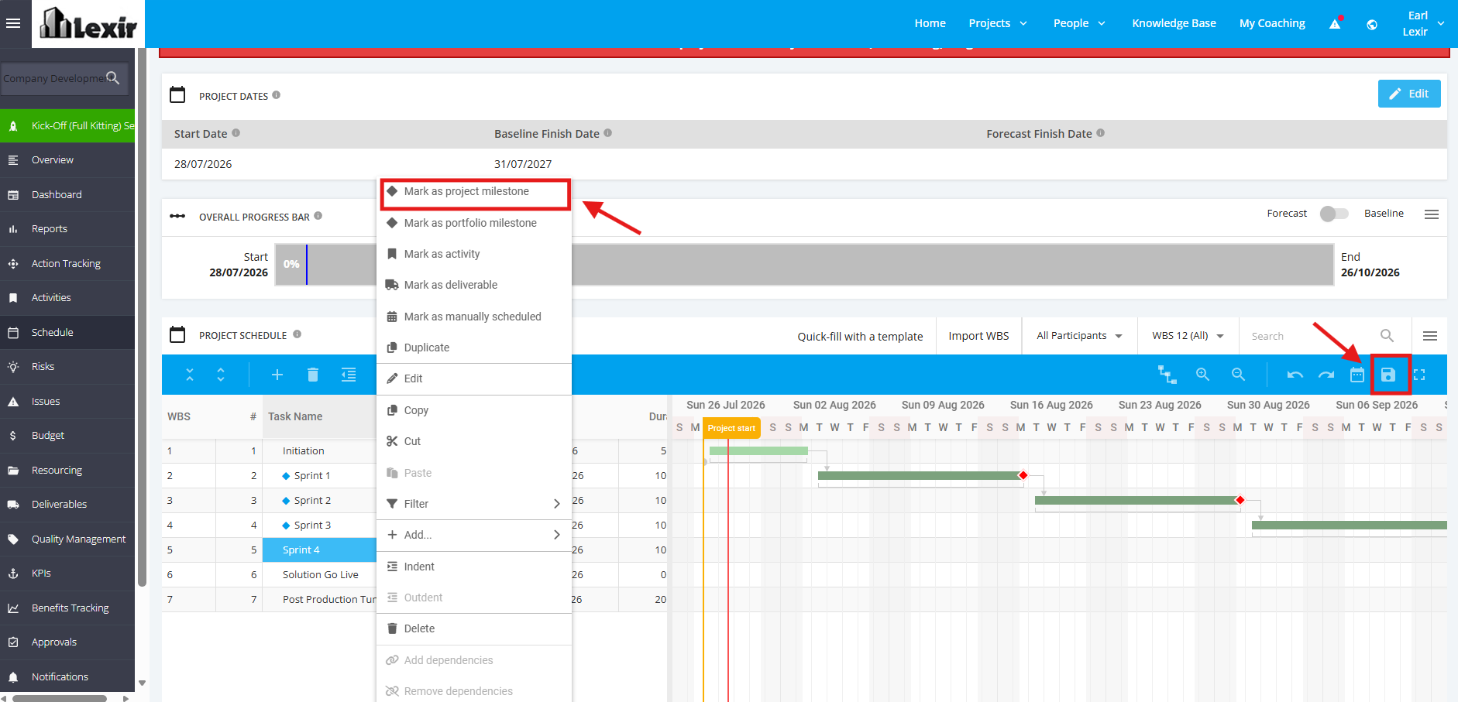Image resolution: width=1458 pixels, height=702 pixels.
Task: Toggle critical path hierarchy icon
Action: (x=1167, y=375)
